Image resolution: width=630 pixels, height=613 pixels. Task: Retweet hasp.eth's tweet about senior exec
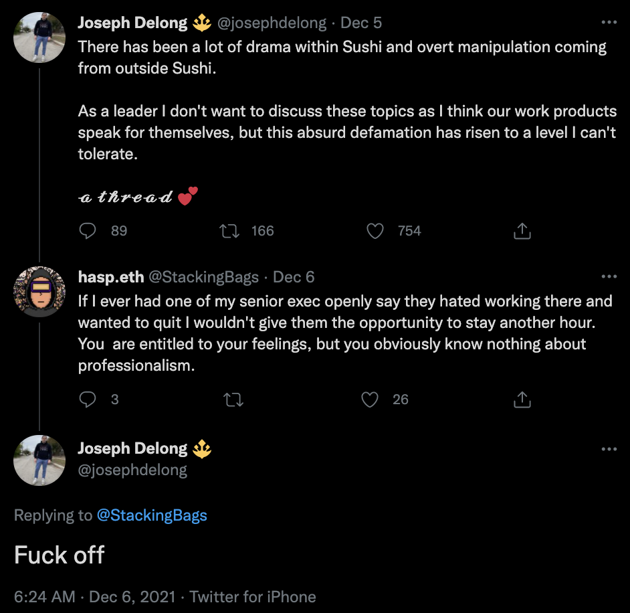233,400
